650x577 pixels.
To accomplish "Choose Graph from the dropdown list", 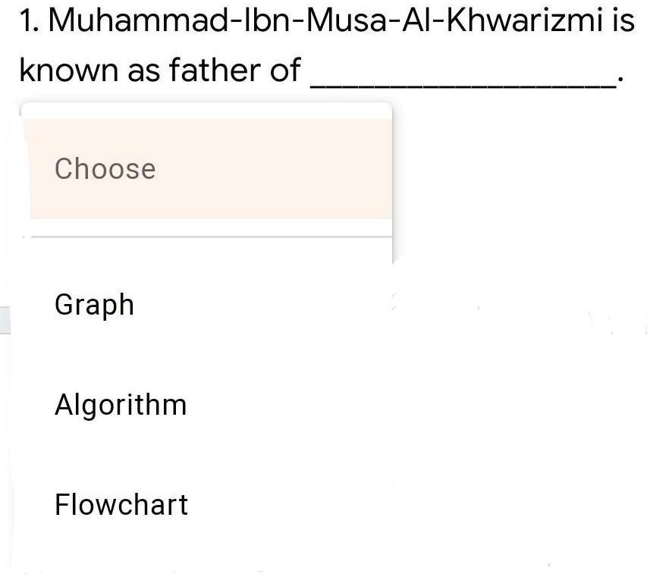I will [x=94, y=304].
